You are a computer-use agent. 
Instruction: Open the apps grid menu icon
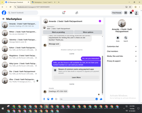126,13
